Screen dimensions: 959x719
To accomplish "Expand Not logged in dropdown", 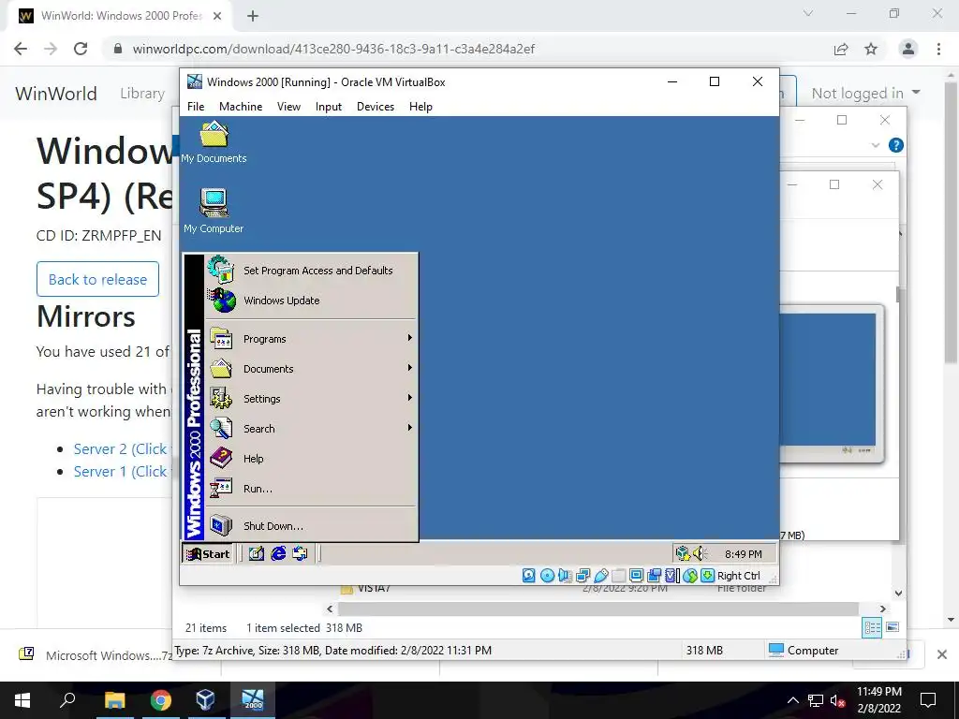I will pos(865,93).
